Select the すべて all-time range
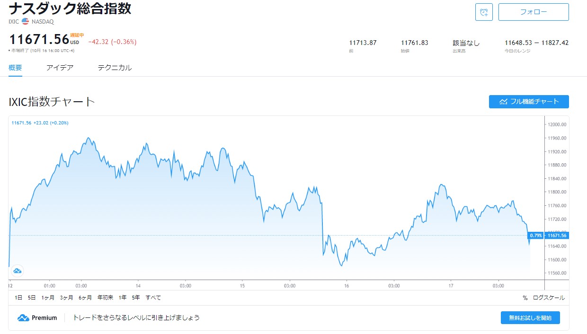Screen dimensions: 587x334 tap(153, 298)
